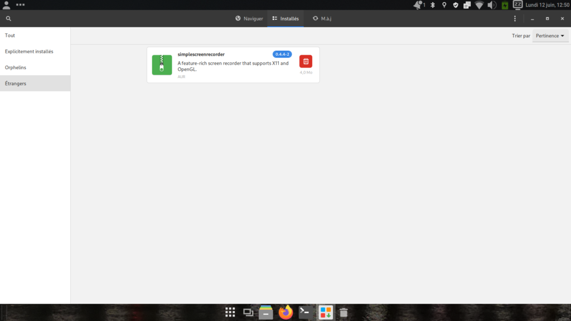Launch Firefox from the dock

click(x=286, y=313)
